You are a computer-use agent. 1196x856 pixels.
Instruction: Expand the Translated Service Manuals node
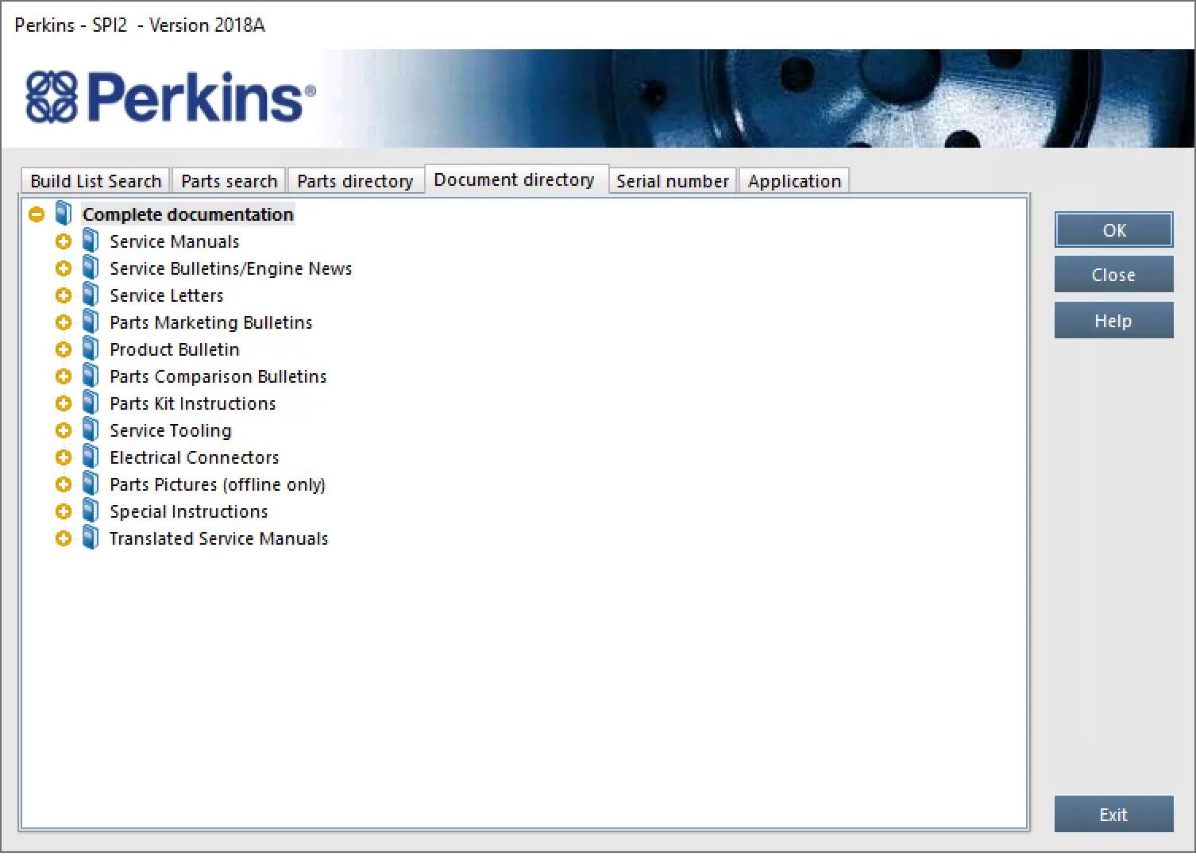pyautogui.click(x=64, y=538)
